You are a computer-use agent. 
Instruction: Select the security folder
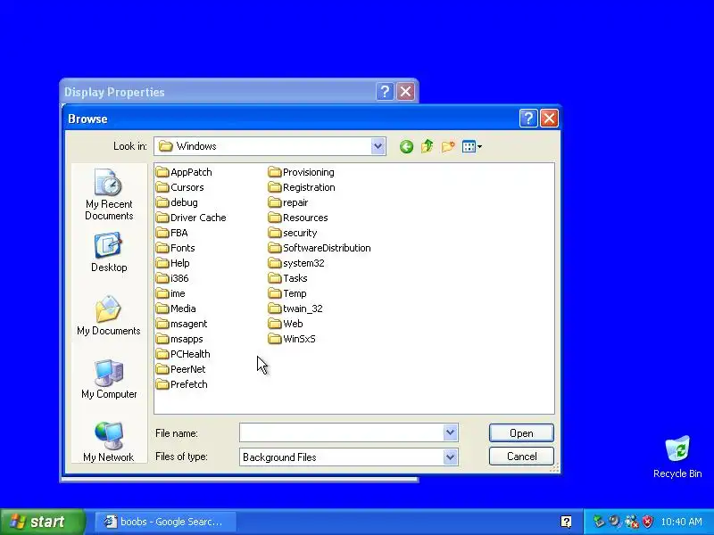coord(293,233)
